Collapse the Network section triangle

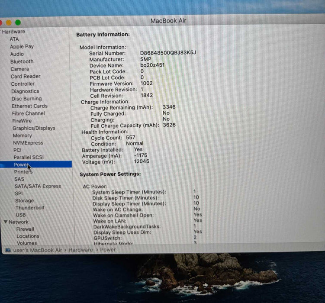(x=6, y=222)
